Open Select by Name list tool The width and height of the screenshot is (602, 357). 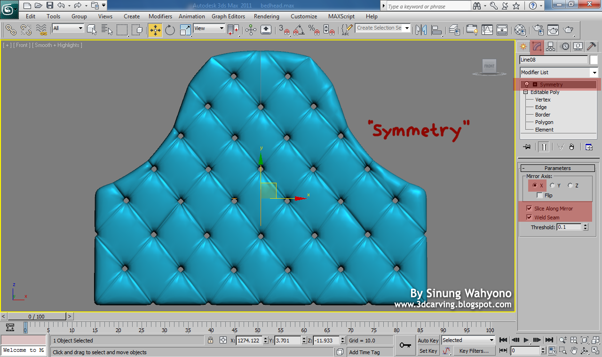coord(107,30)
